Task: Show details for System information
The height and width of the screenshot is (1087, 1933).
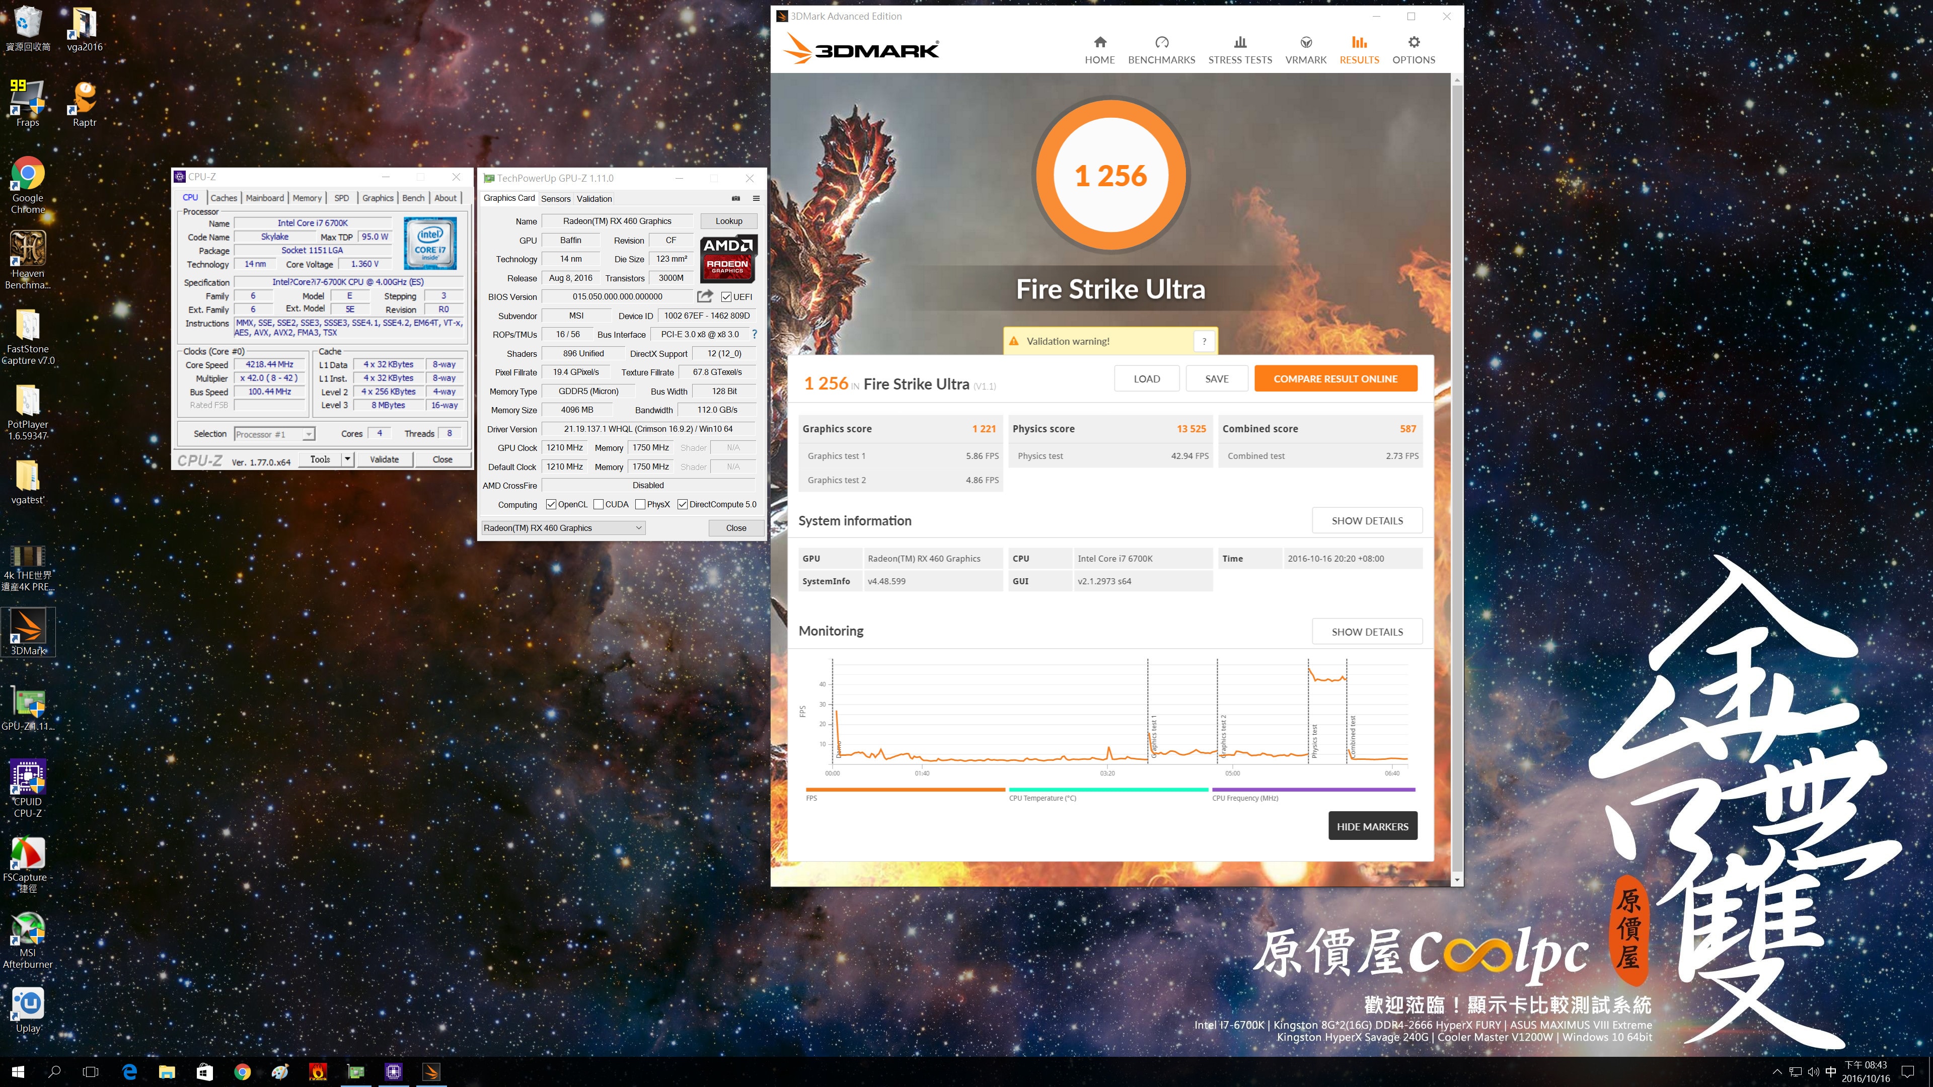Action: click(1367, 521)
